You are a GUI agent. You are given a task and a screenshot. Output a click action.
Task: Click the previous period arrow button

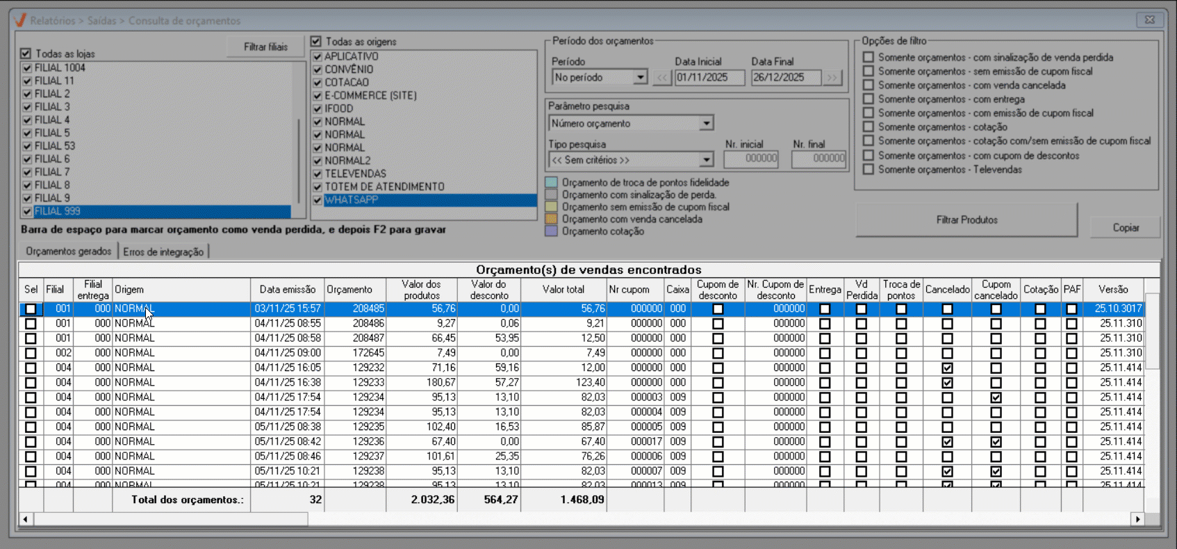661,78
